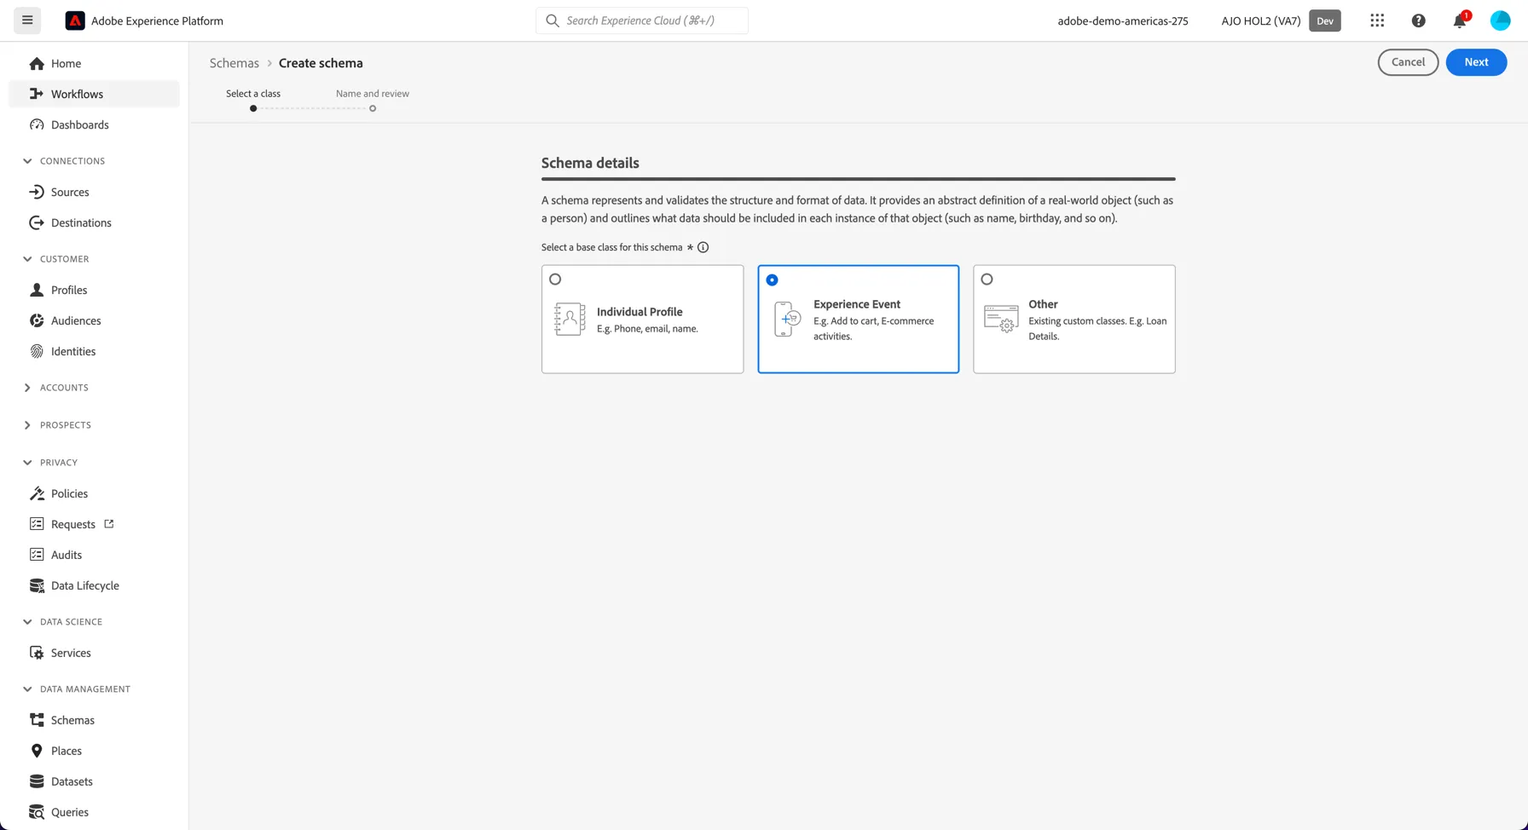Click the info icon beside base class label
1528x830 pixels.
703,247
